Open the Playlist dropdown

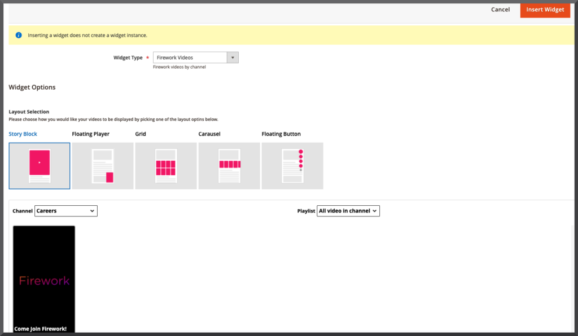[x=348, y=211]
